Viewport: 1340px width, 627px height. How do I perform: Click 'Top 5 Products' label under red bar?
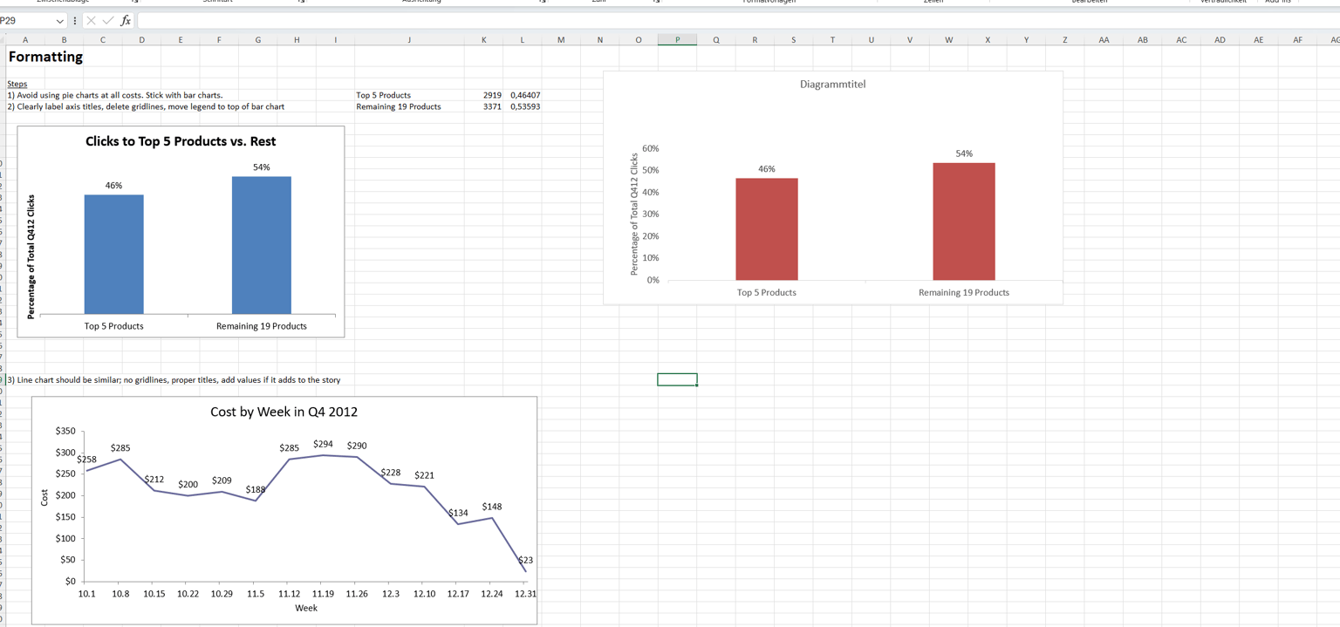pyautogui.click(x=767, y=292)
